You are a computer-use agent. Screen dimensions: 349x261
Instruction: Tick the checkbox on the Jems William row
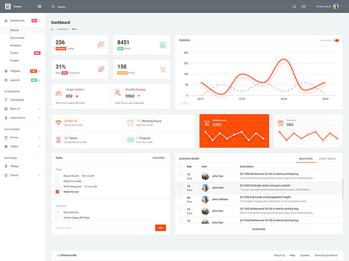point(181,198)
